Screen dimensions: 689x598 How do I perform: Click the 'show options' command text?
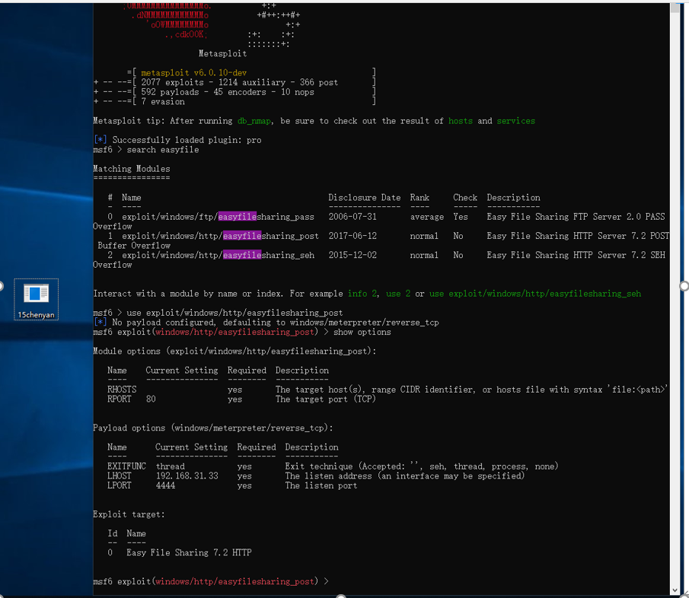[362, 332]
